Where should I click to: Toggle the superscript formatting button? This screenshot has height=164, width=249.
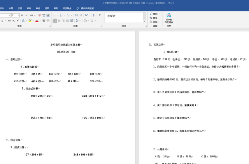click(x=18, y=21)
